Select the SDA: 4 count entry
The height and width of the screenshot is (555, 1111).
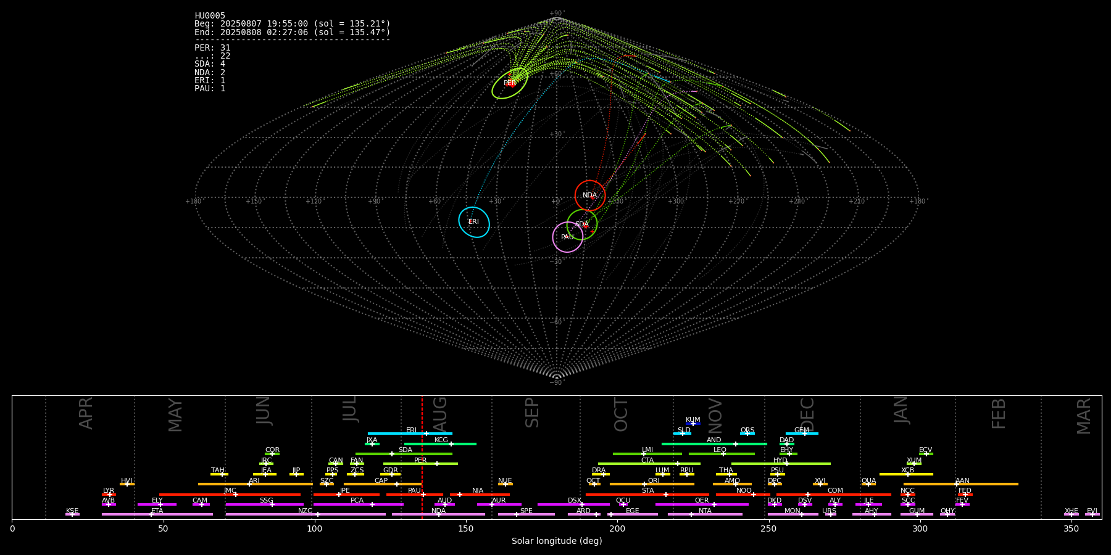[210, 64]
